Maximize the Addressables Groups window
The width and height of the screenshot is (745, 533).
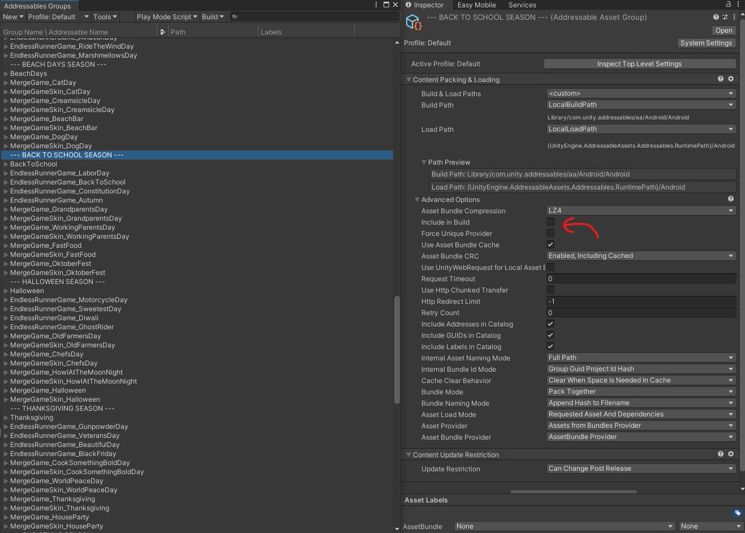tap(387, 5)
